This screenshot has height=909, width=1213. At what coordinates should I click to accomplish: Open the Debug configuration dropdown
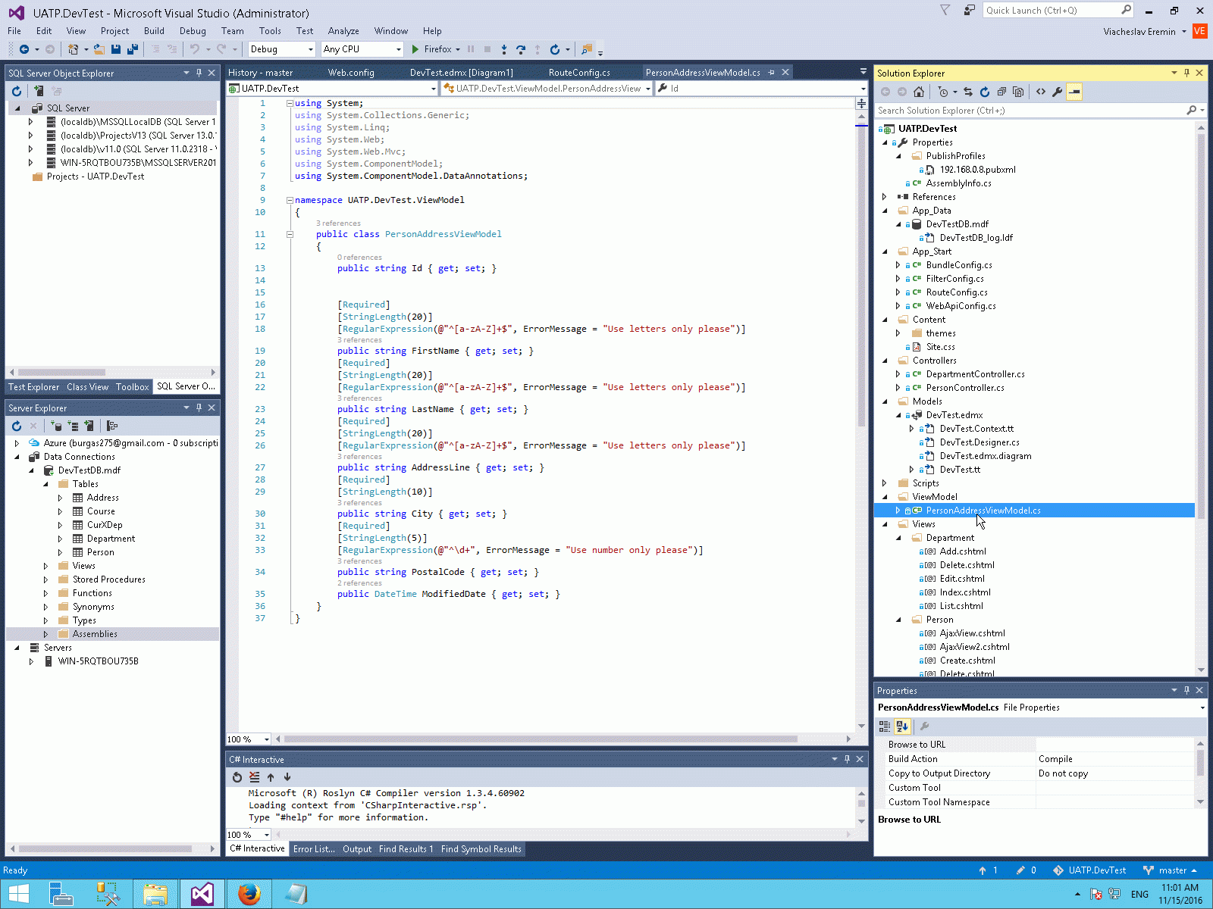[310, 49]
